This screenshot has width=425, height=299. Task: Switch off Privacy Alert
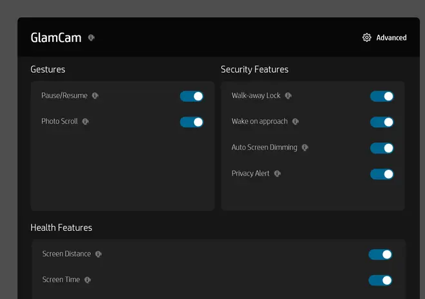tap(382, 174)
